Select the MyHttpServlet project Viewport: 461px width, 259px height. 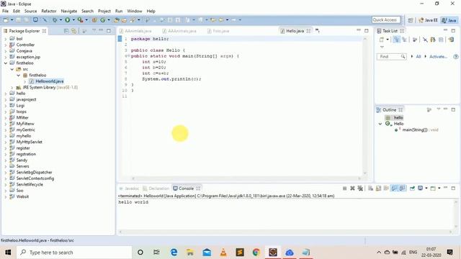(29, 142)
